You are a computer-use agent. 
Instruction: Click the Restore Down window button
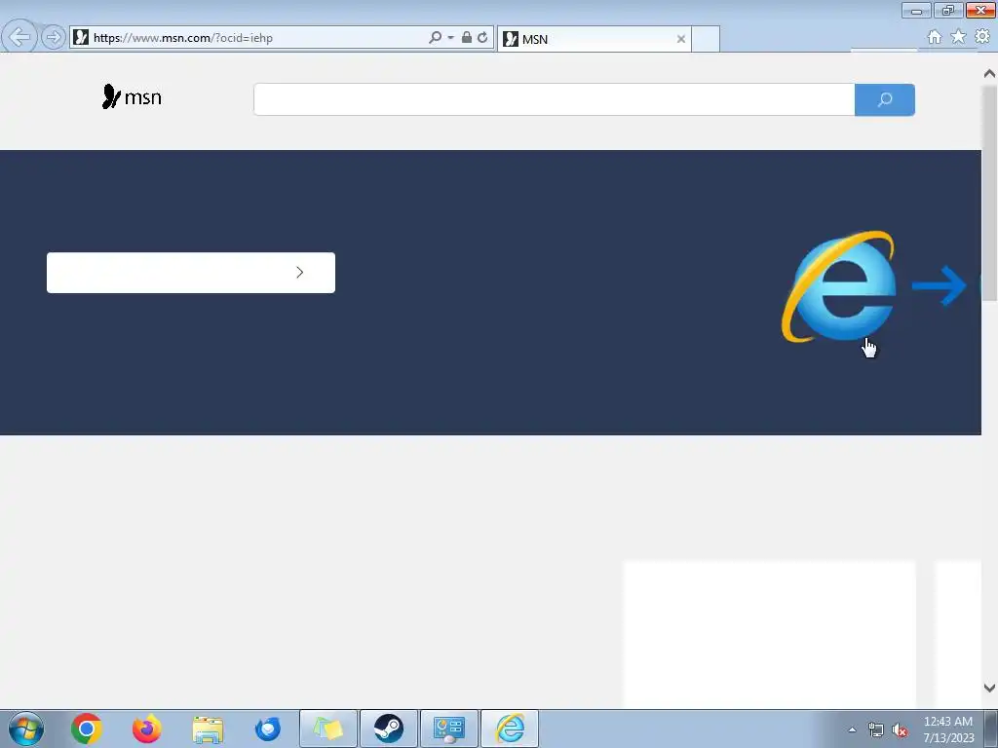click(948, 10)
